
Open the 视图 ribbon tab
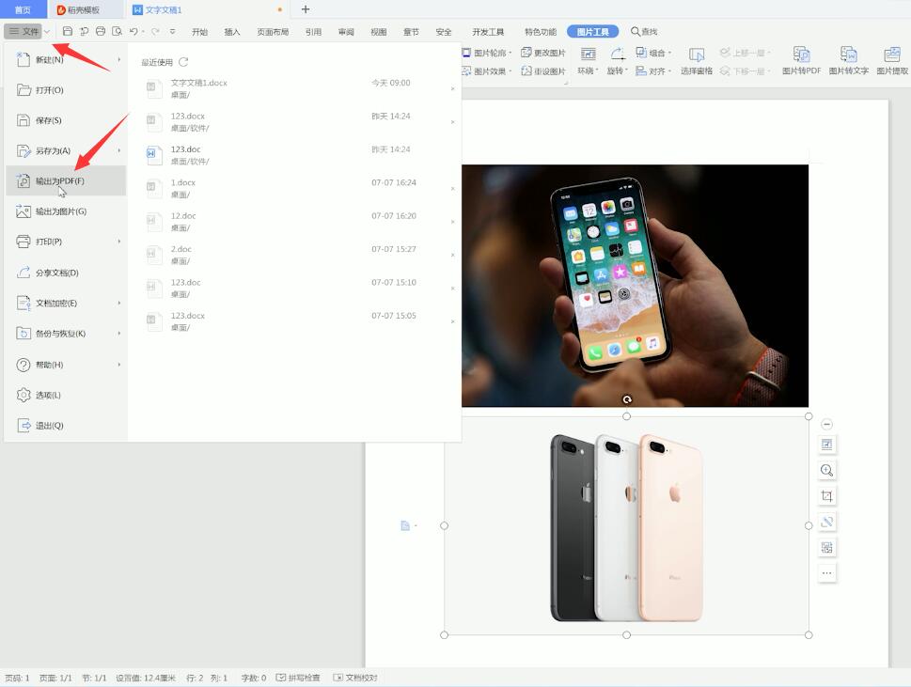pyautogui.click(x=378, y=32)
